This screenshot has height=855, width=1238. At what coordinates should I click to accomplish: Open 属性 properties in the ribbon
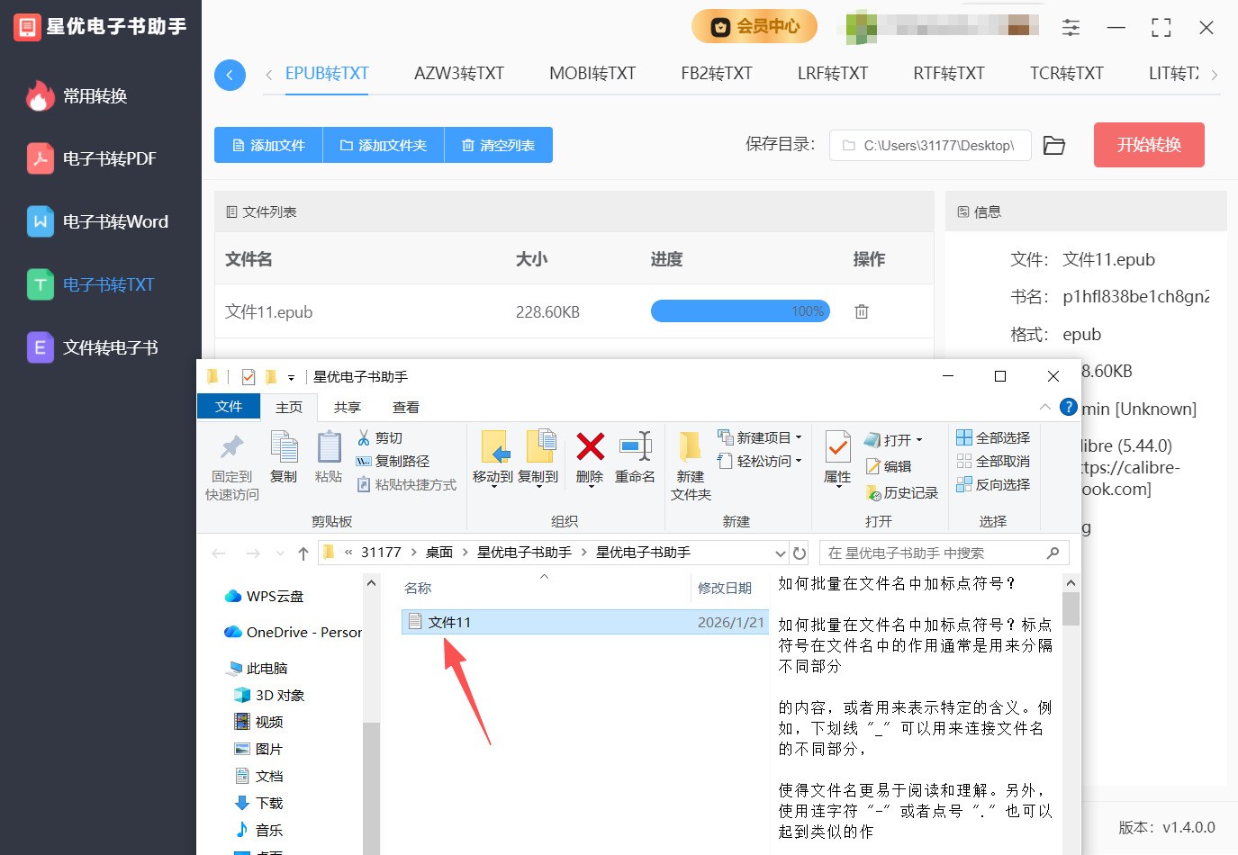pos(837,459)
